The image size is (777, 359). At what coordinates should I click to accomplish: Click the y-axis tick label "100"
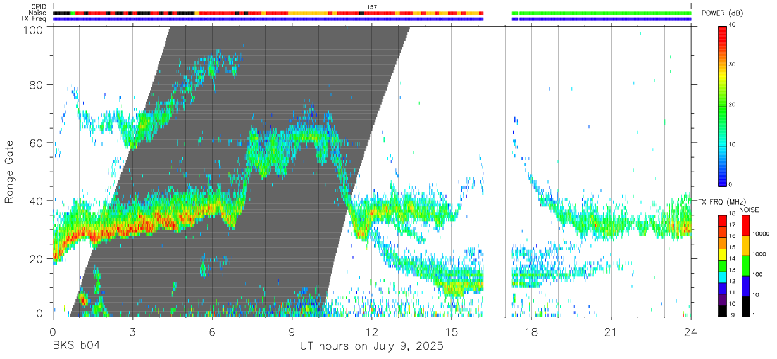tap(35, 30)
